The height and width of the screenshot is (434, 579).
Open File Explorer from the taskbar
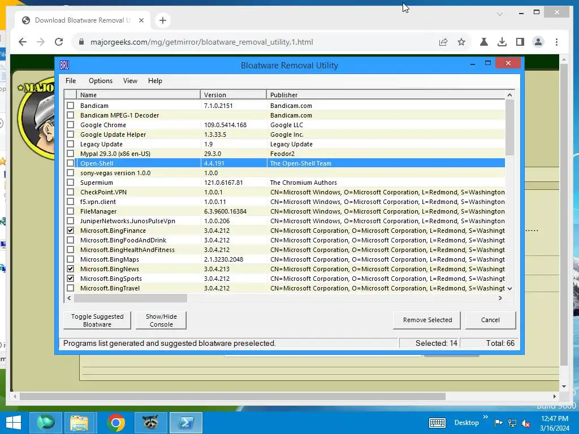pyautogui.click(x=79, y=423)
